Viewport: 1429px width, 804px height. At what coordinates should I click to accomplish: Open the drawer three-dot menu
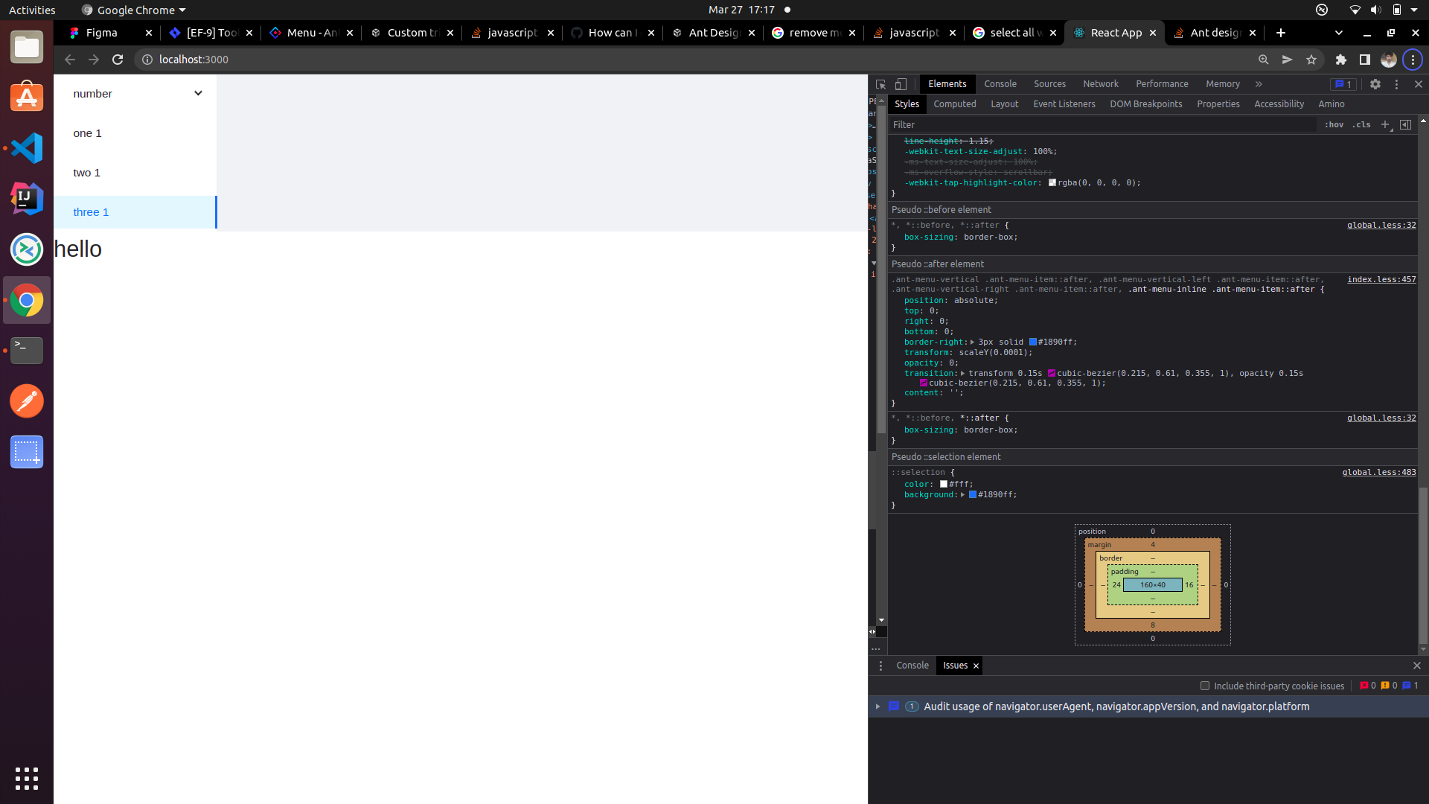pos(880,666)
